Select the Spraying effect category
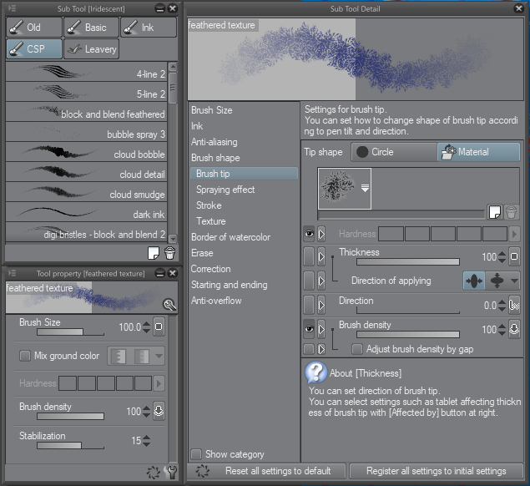The width and height of the screenshot is (530, 486). [x=225, y=190]
